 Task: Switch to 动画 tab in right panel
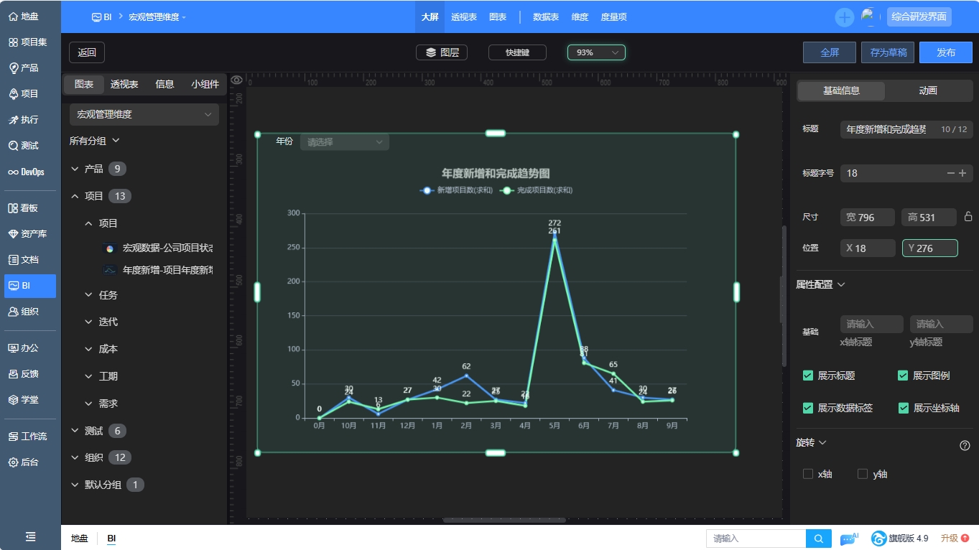(x=928, y=90)
